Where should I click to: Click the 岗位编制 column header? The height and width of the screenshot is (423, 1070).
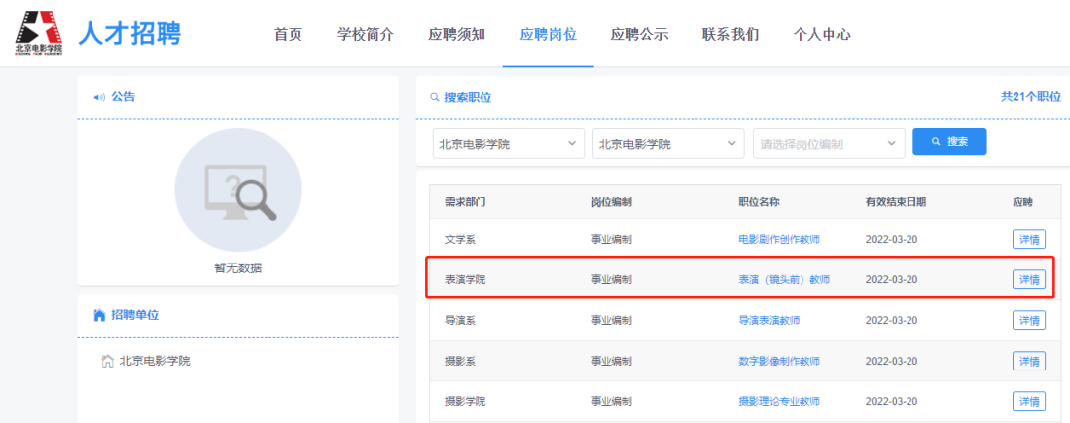pos(611,202)
